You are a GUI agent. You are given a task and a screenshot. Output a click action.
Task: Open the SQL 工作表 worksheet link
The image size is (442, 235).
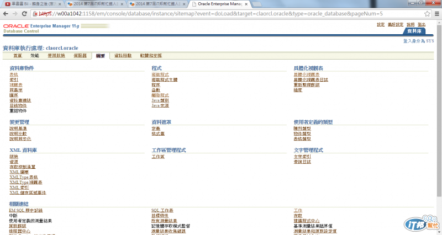point(162,211)
